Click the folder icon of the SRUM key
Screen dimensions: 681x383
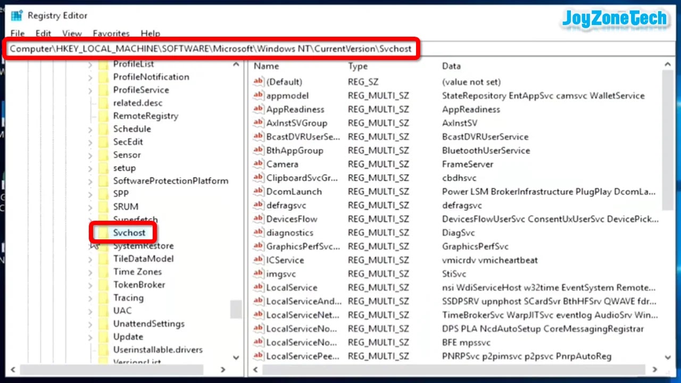click(x=104, y=207)
